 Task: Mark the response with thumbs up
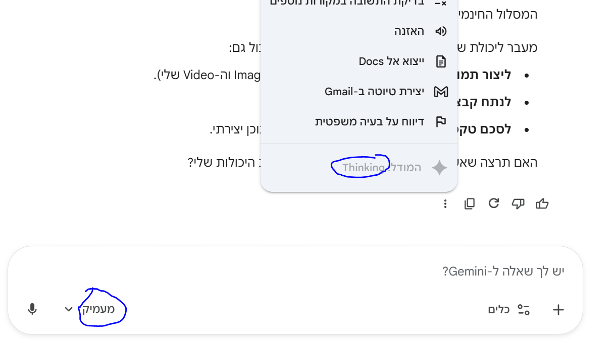click(x=542, y=203)
